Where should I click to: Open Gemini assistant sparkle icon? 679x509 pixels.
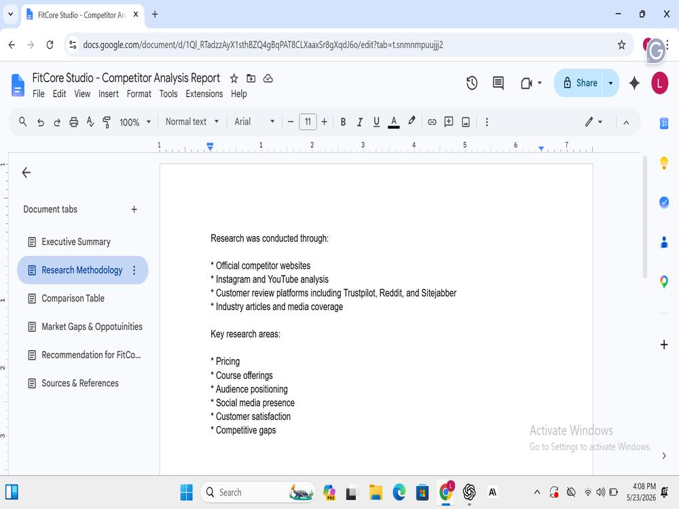634,83
